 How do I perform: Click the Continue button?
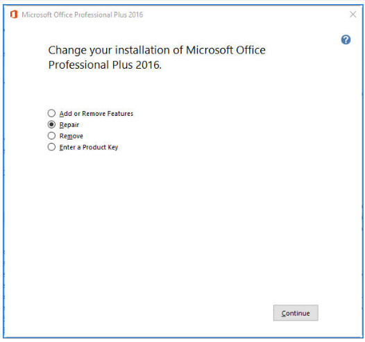click(x=296, y=313)
